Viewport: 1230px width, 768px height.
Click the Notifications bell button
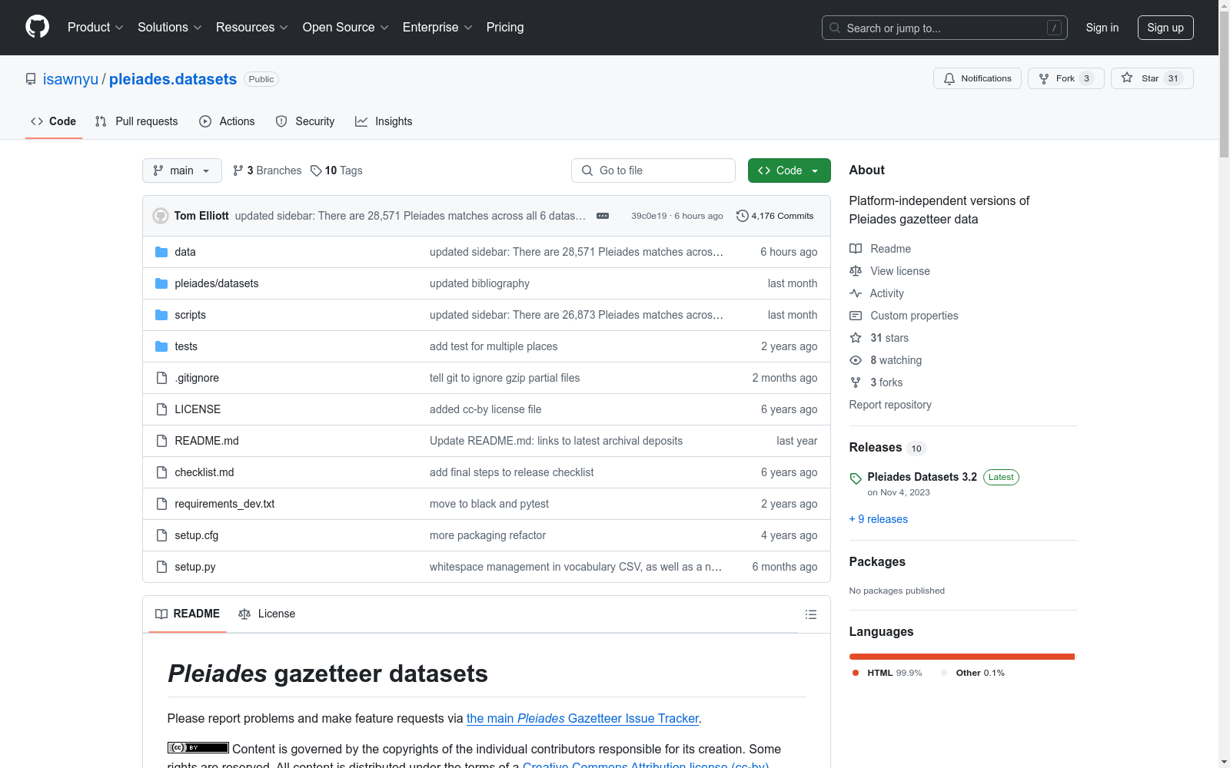coord(977,78)
